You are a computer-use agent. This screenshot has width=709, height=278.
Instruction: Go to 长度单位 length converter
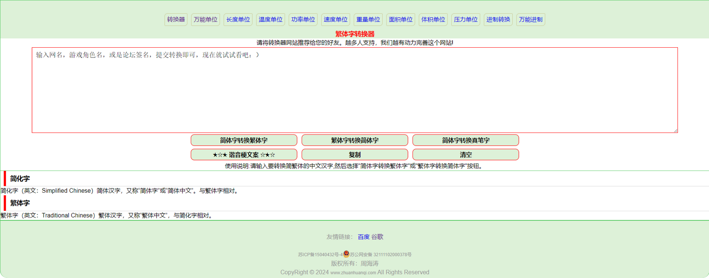pyautogui.click(x=238, y=19)
